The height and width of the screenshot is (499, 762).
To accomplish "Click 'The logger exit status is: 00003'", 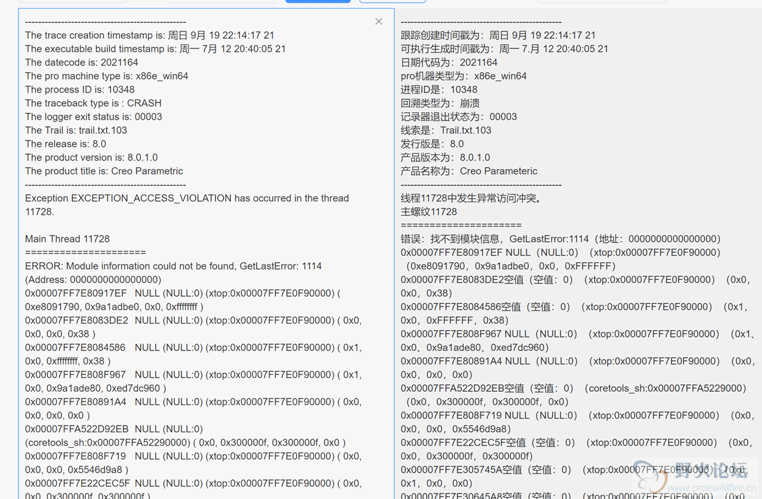I will 94,117.
